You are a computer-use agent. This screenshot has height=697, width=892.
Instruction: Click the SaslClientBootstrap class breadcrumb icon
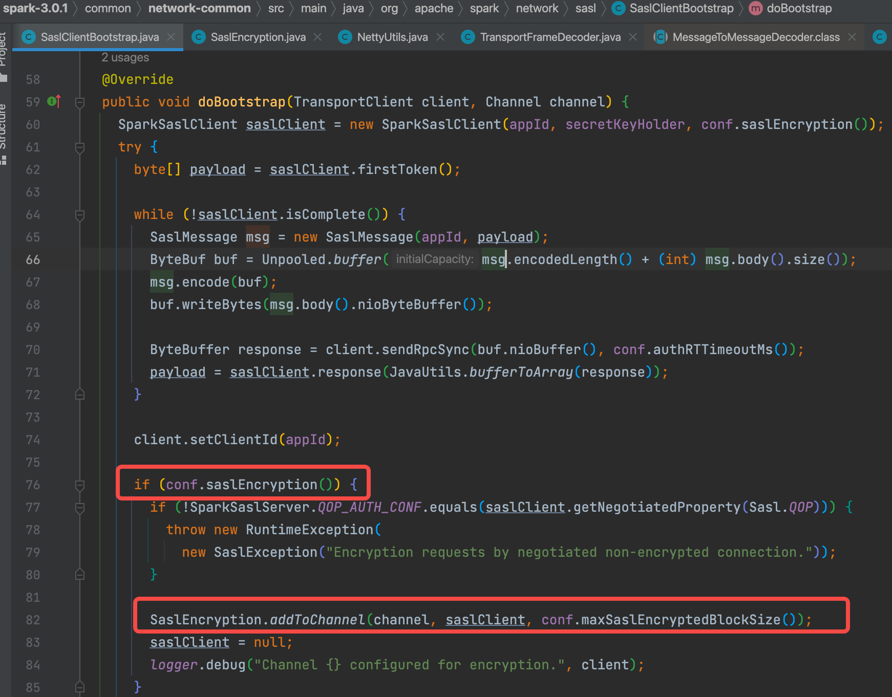click(x=619, y=8)
